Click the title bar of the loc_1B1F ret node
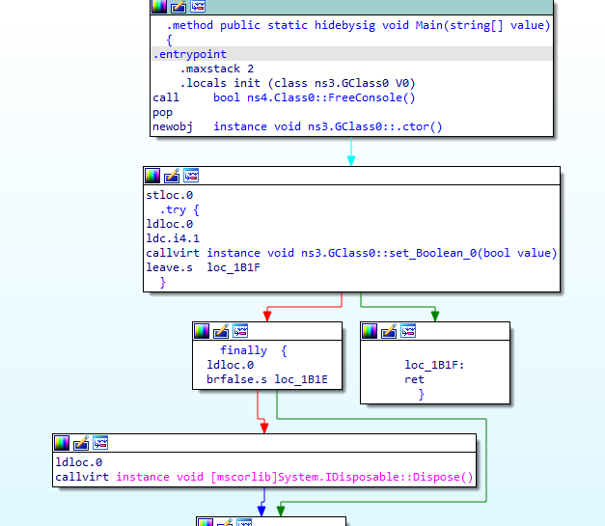This screenshot has height=526, width=605. click(x=435, y=331)
